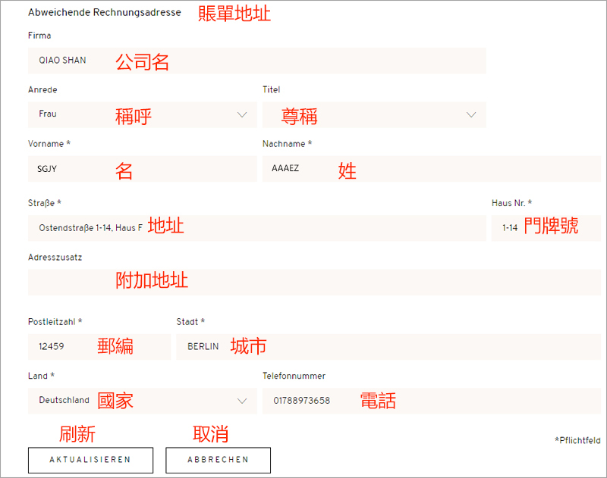
Task: Select the Nachname field with AAAEZ
Action: point(431,169)
